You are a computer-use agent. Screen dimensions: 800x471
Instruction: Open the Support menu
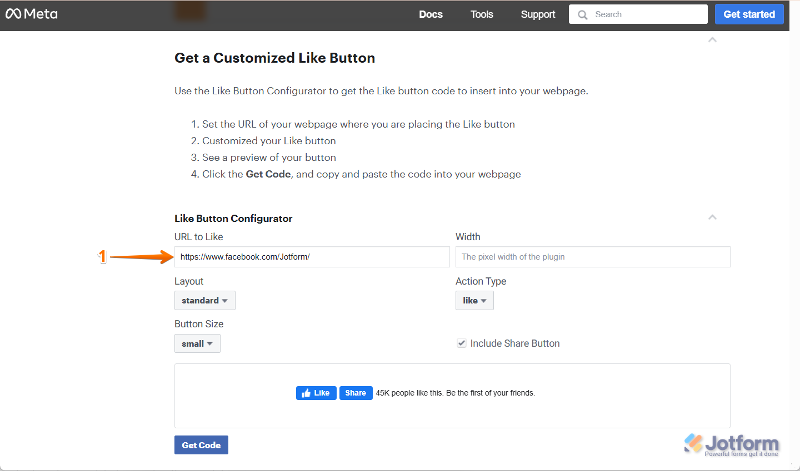coord(538,14)
